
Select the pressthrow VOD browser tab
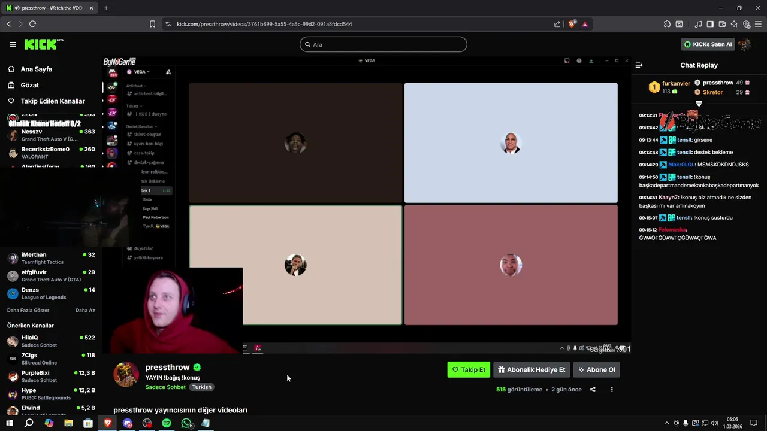pyautogui.click(x=50, y=8)
